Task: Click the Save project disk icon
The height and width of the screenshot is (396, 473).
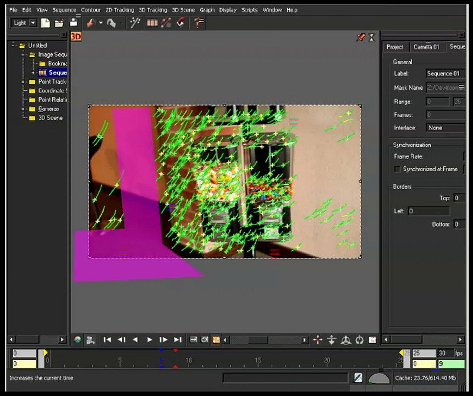Action: tap(73, 23)
